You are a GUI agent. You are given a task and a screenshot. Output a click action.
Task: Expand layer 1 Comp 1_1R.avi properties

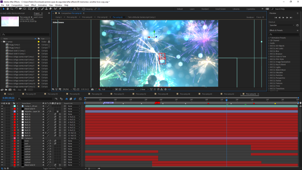point(12,106)
